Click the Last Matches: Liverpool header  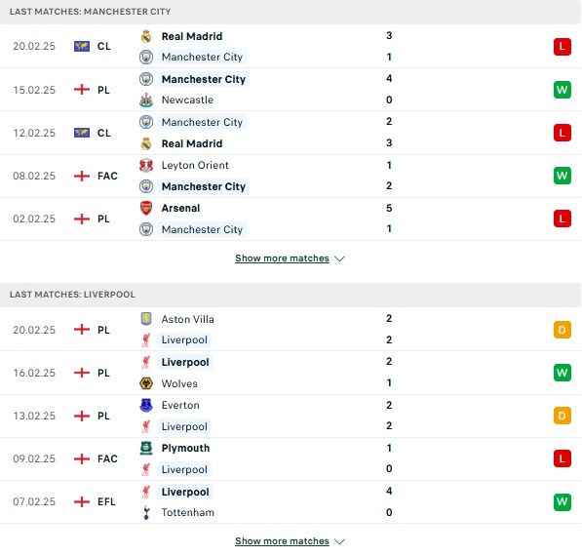(72, 295)
